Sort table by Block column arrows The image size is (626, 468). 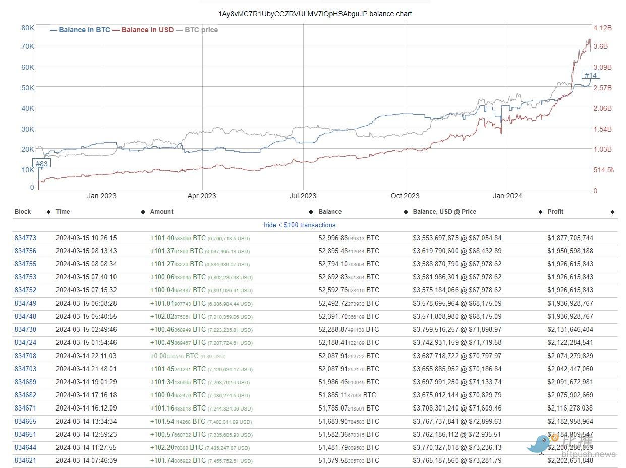(x=48, y=212)
